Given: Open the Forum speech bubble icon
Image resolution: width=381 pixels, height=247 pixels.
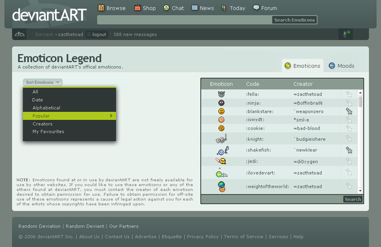Looking at the screenshot, I should 256,8.
